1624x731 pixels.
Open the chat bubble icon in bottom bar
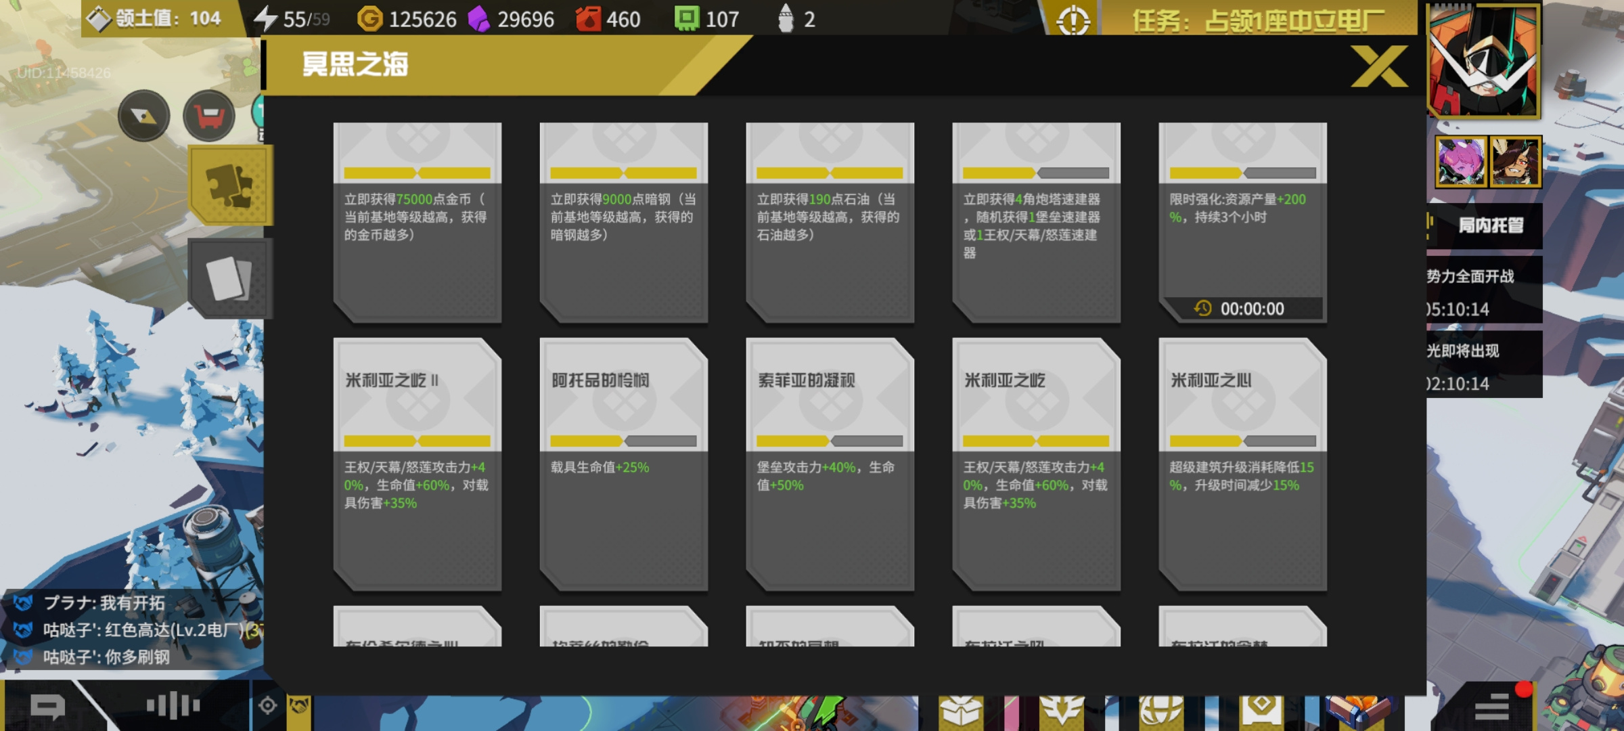[x=47, y=707]
